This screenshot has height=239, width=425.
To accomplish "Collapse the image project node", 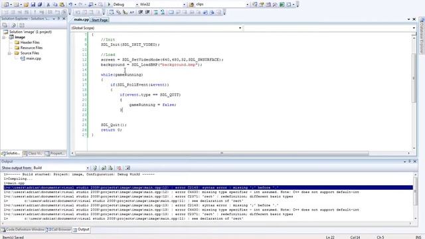I will point(4,37).
